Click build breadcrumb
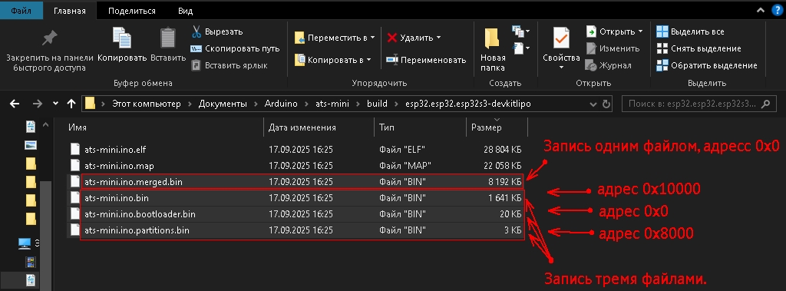786x291 pixels. pyautogui.click(x=377, y=104)
